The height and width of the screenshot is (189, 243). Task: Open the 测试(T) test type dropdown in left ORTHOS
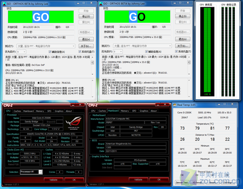click(46, 46)
